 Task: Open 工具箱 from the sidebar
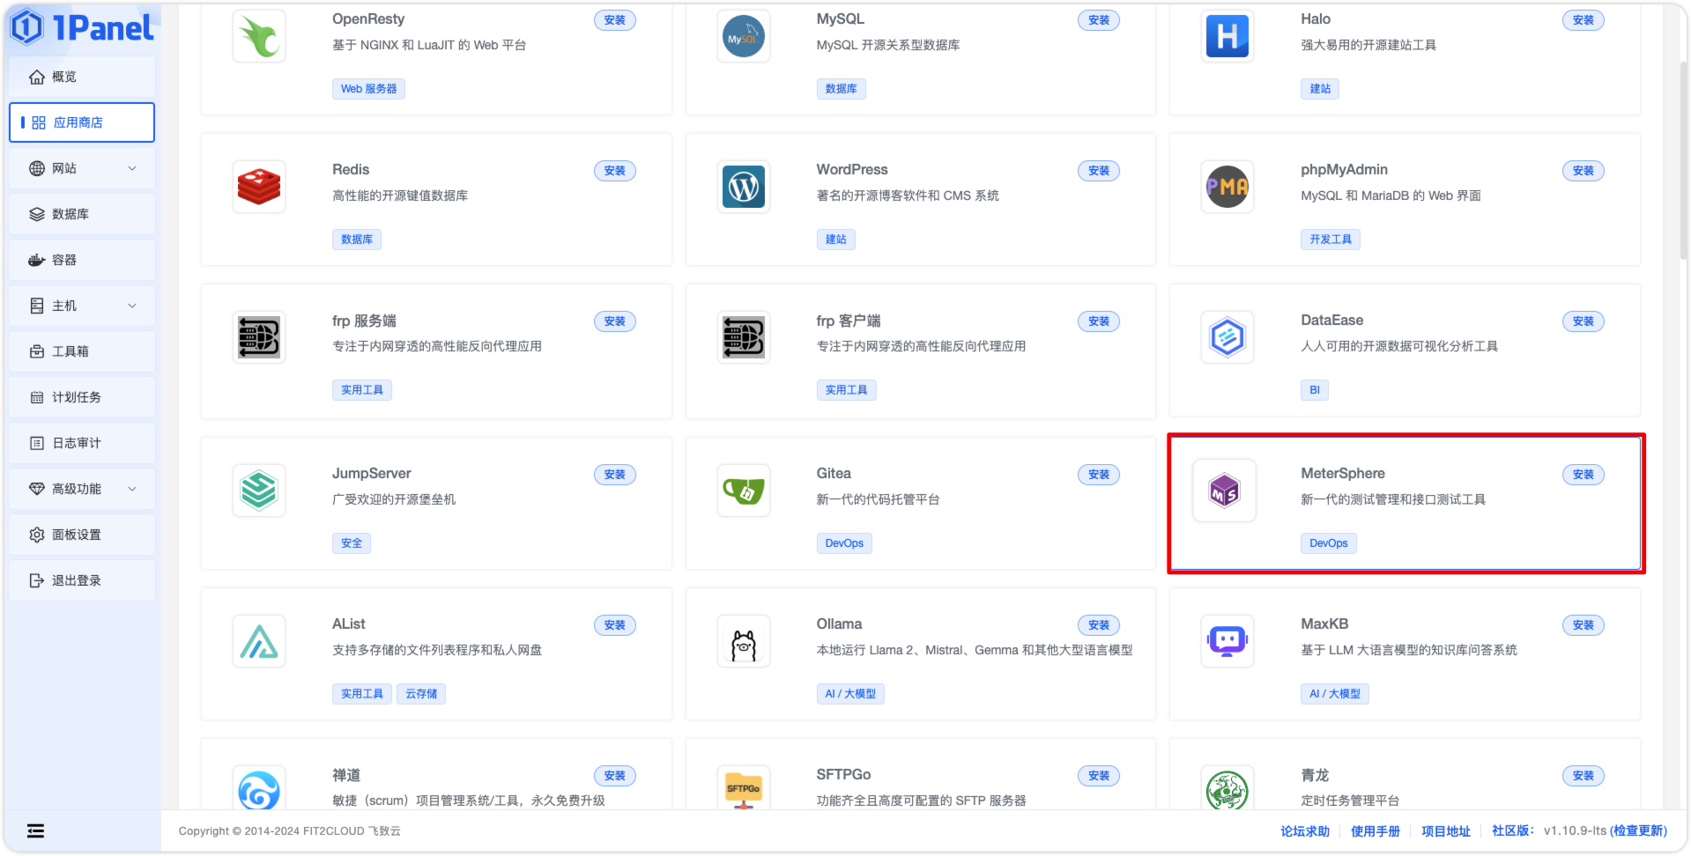tap(82, 351)
